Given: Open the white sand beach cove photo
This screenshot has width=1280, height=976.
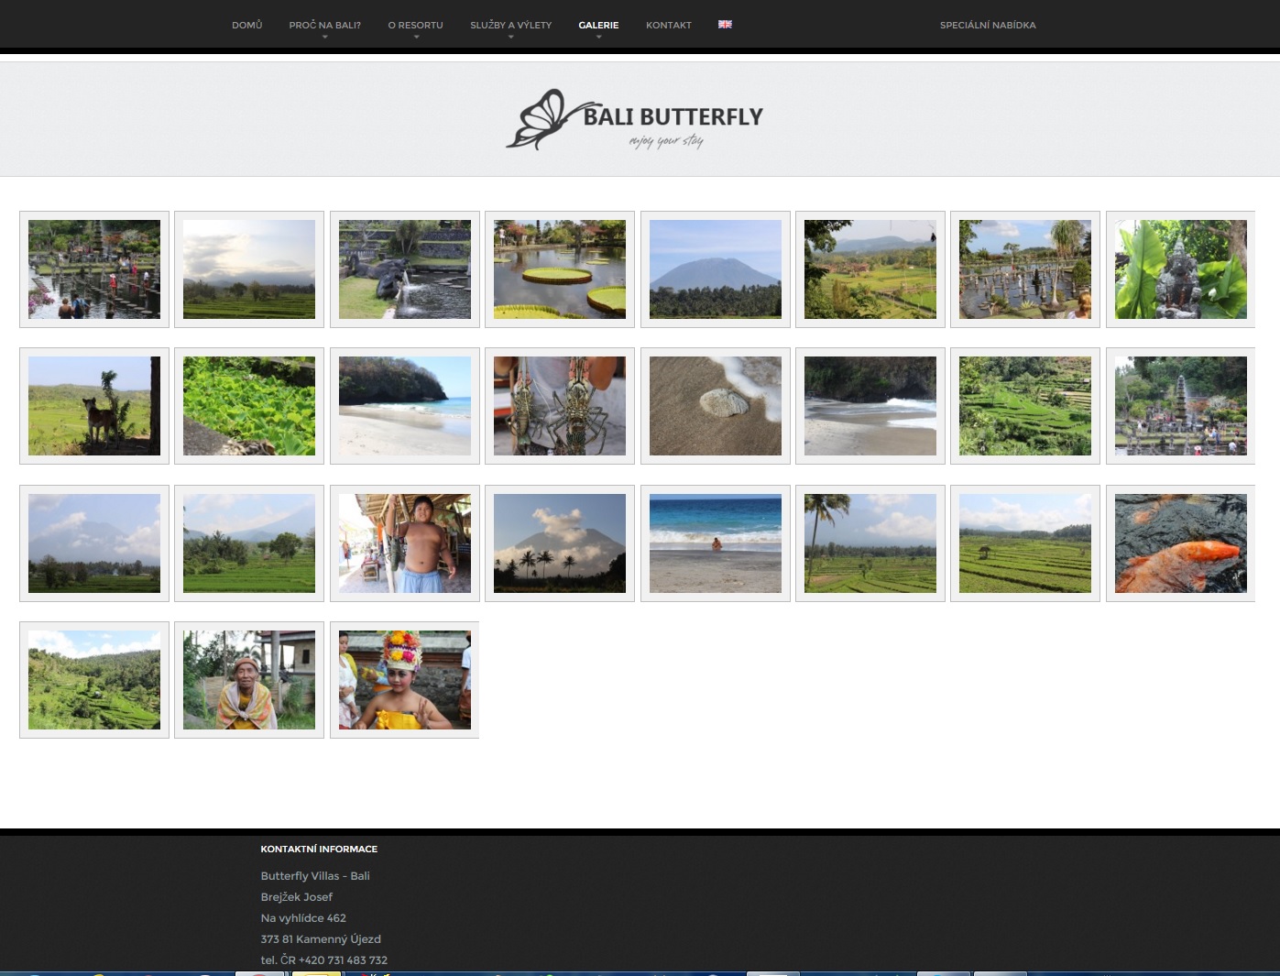Looking at the screenshot, I should tap(405, 406).
